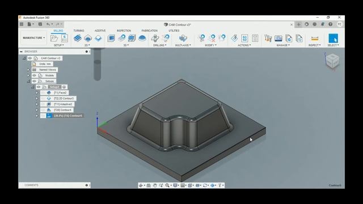Toggle visibility box of [T2] 2D Contour3
Screen dimensions: 363x204
43,99
